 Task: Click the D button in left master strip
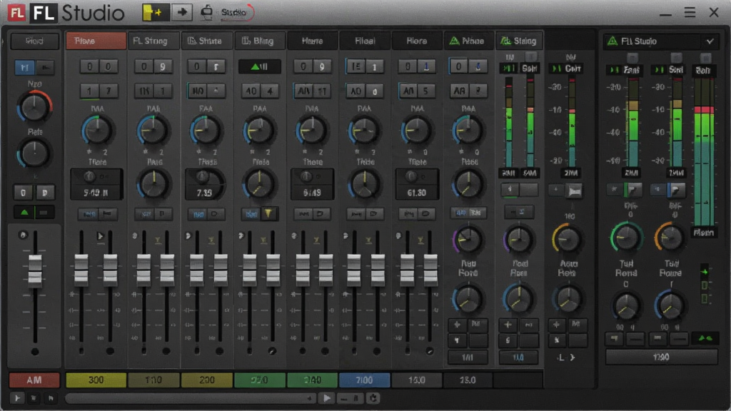(45, 193)
